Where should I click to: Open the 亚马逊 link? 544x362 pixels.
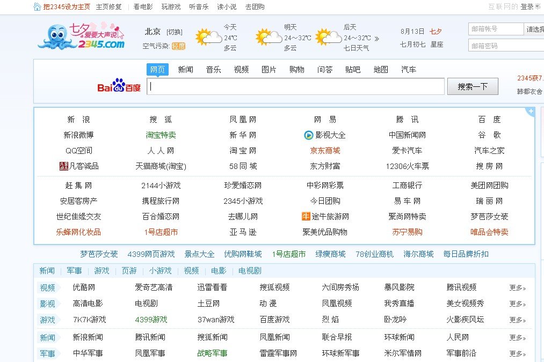point(243,232)
